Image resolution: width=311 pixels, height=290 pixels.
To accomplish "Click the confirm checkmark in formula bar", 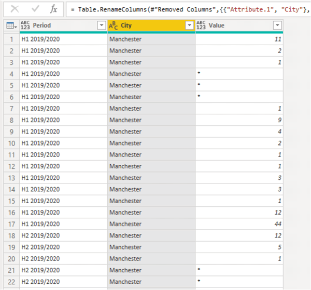I will 35,9.
